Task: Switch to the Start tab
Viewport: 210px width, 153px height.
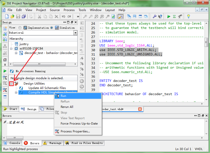Action: click(x=11, y=109)
